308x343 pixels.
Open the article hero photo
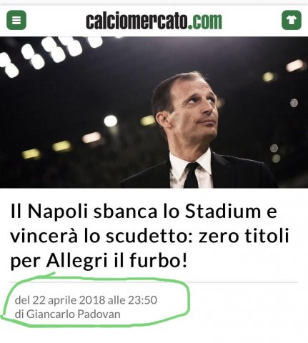click(154, 112)
